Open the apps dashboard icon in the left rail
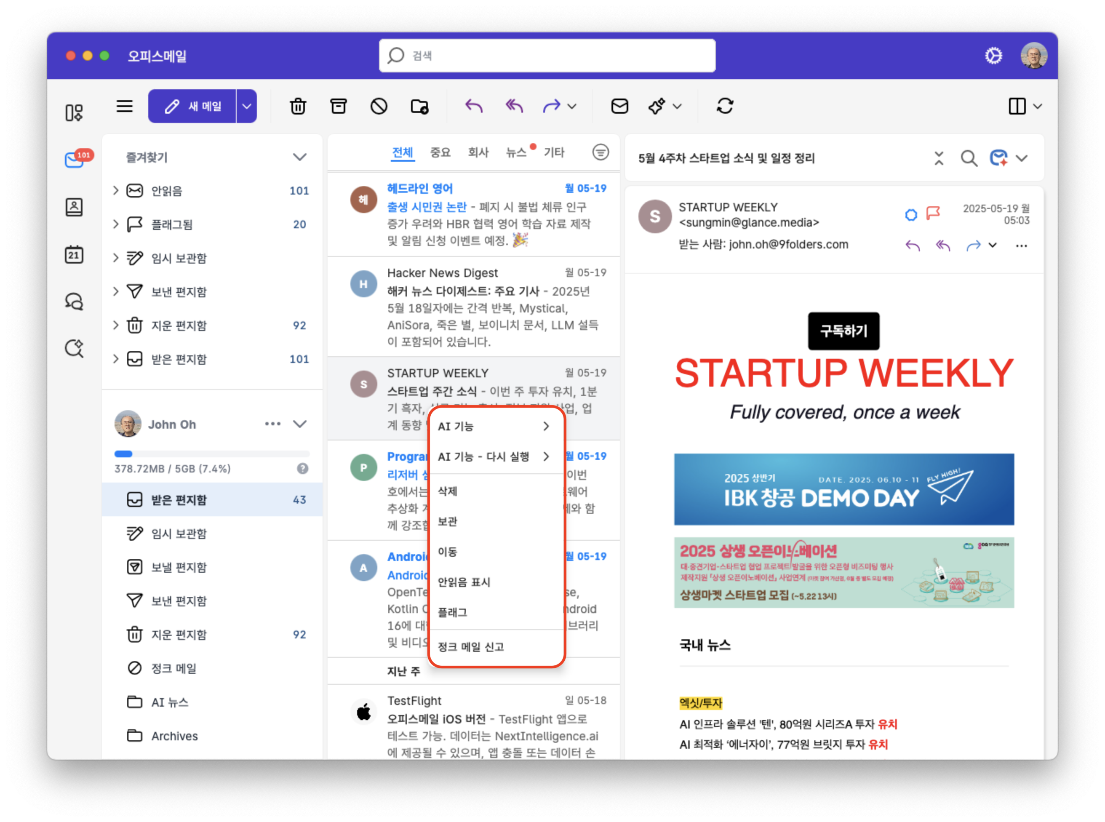 coord(74,112)
